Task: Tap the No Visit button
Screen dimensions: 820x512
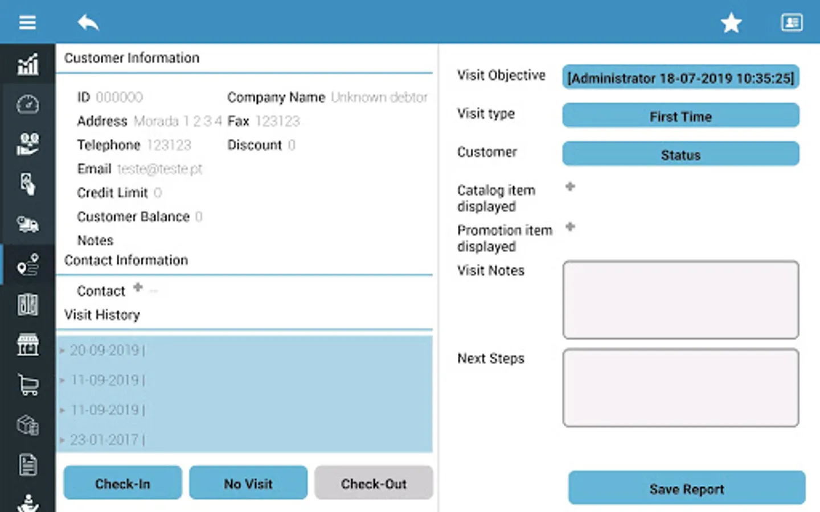Action: (x=248, y=483)
